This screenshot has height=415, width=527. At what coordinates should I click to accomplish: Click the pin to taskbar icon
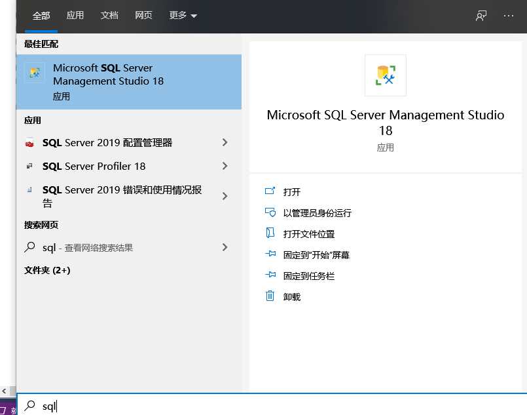pyautogui.click(x=270, y=275)
